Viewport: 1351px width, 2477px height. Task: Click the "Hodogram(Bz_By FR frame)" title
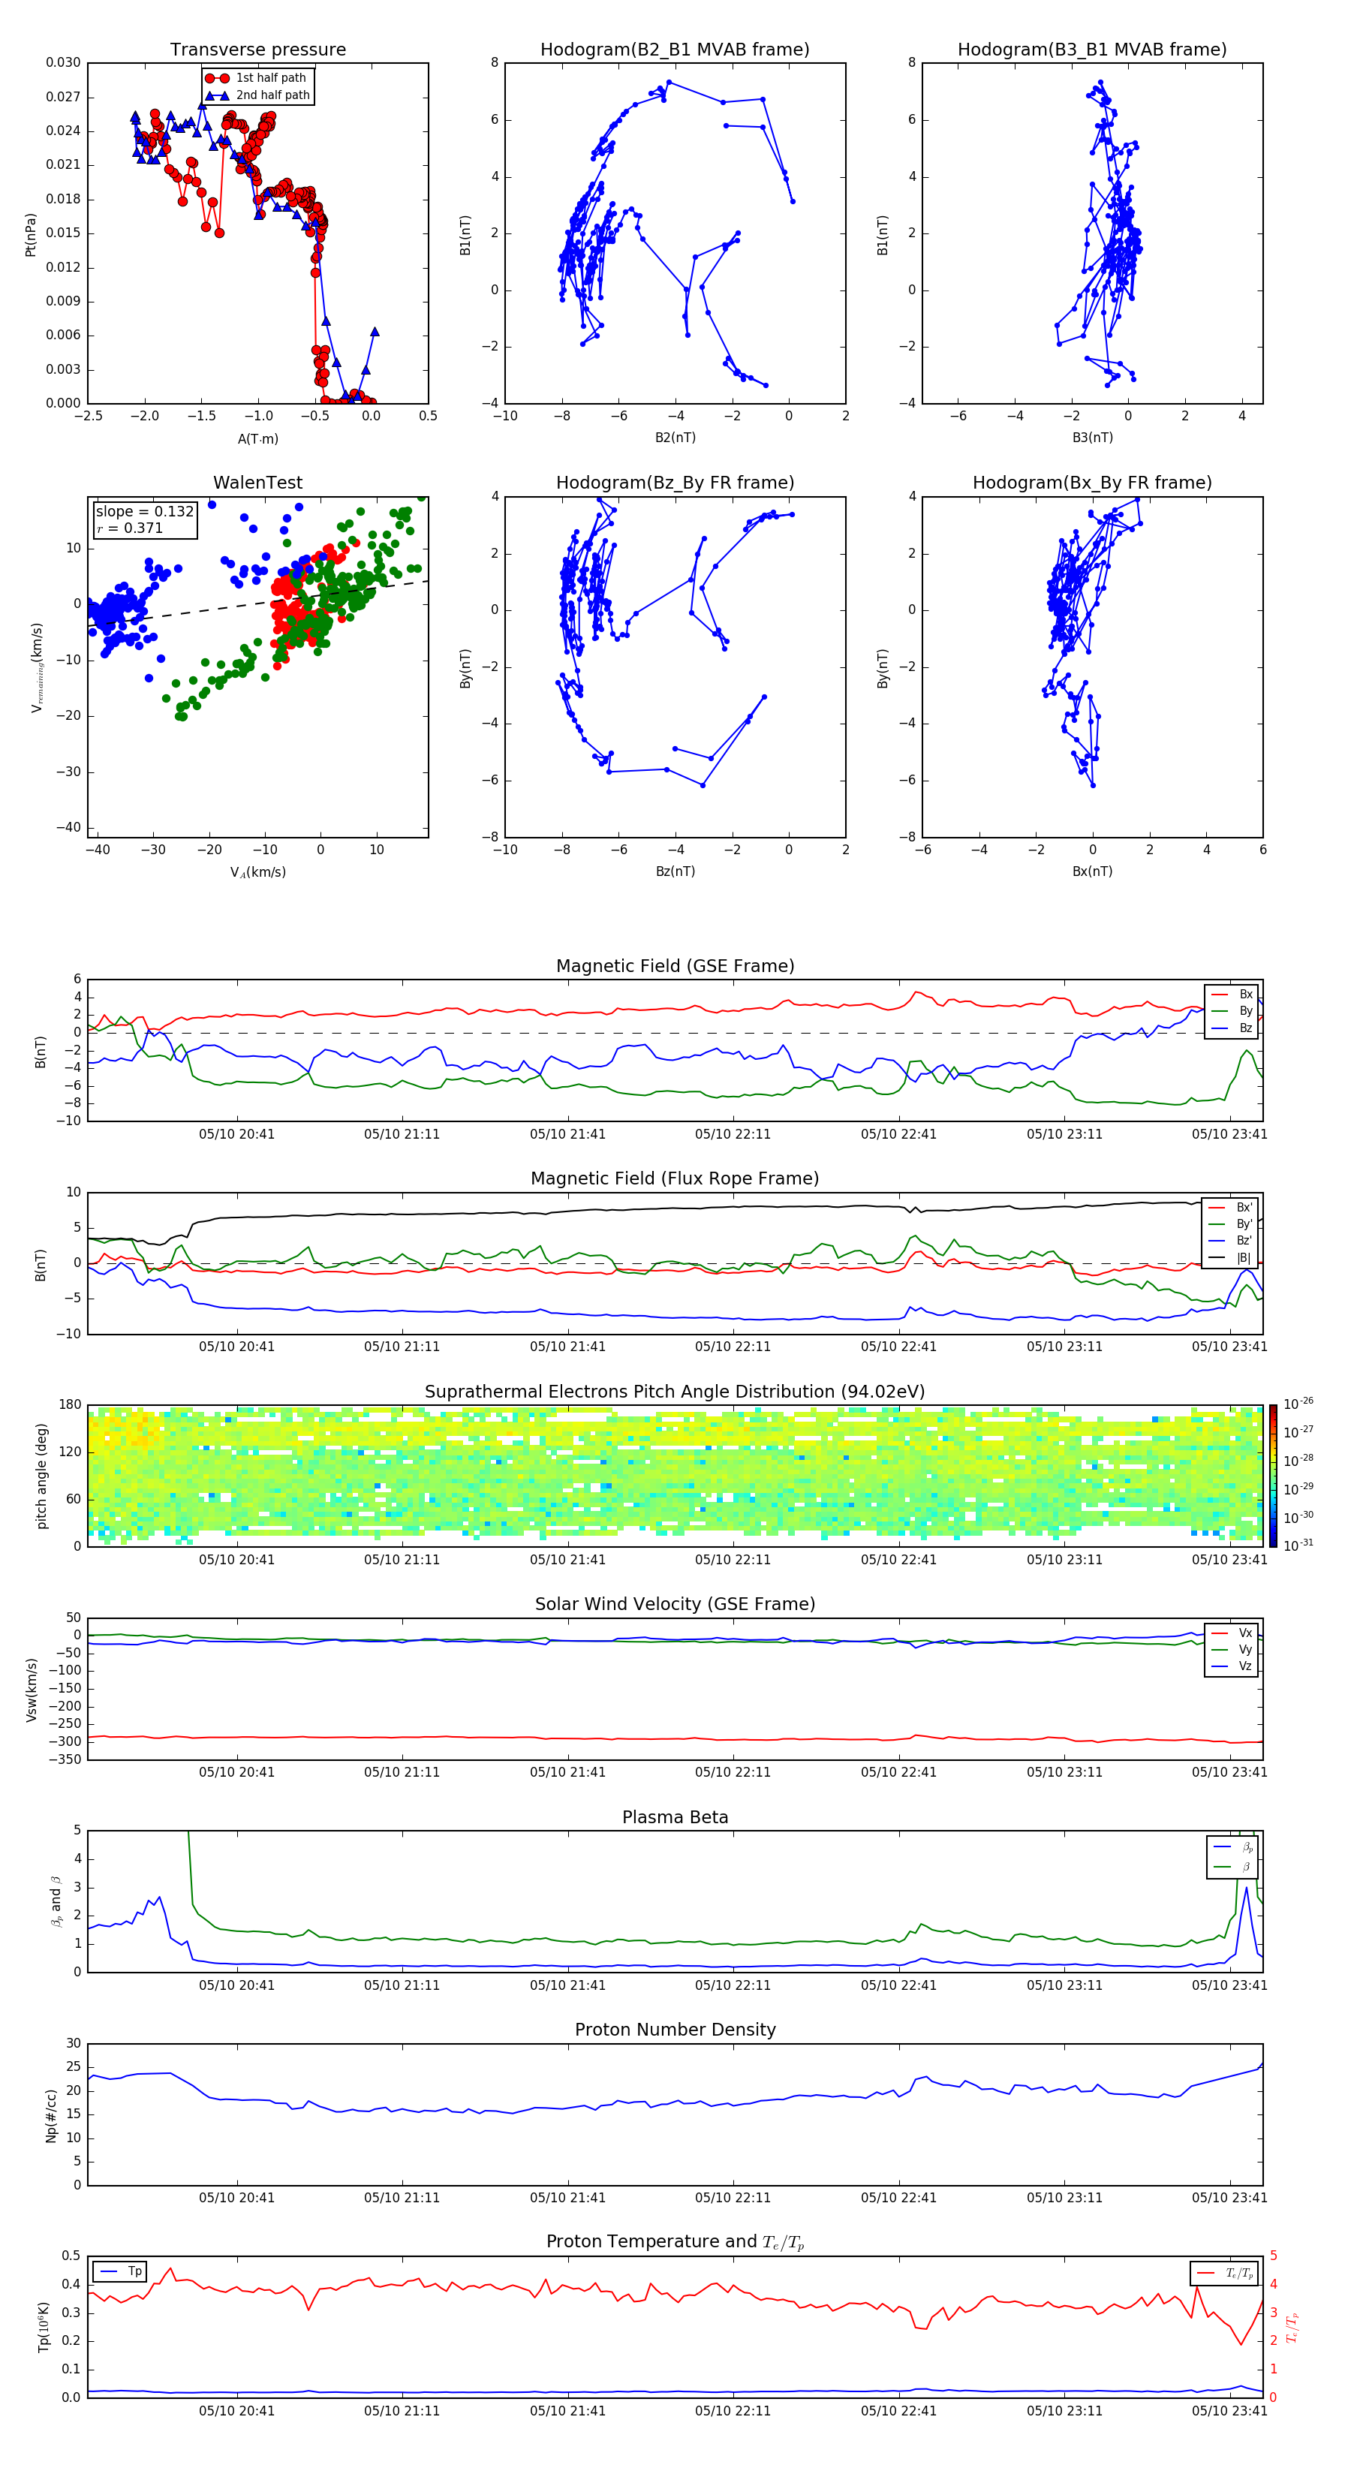[x=675, y=482]
